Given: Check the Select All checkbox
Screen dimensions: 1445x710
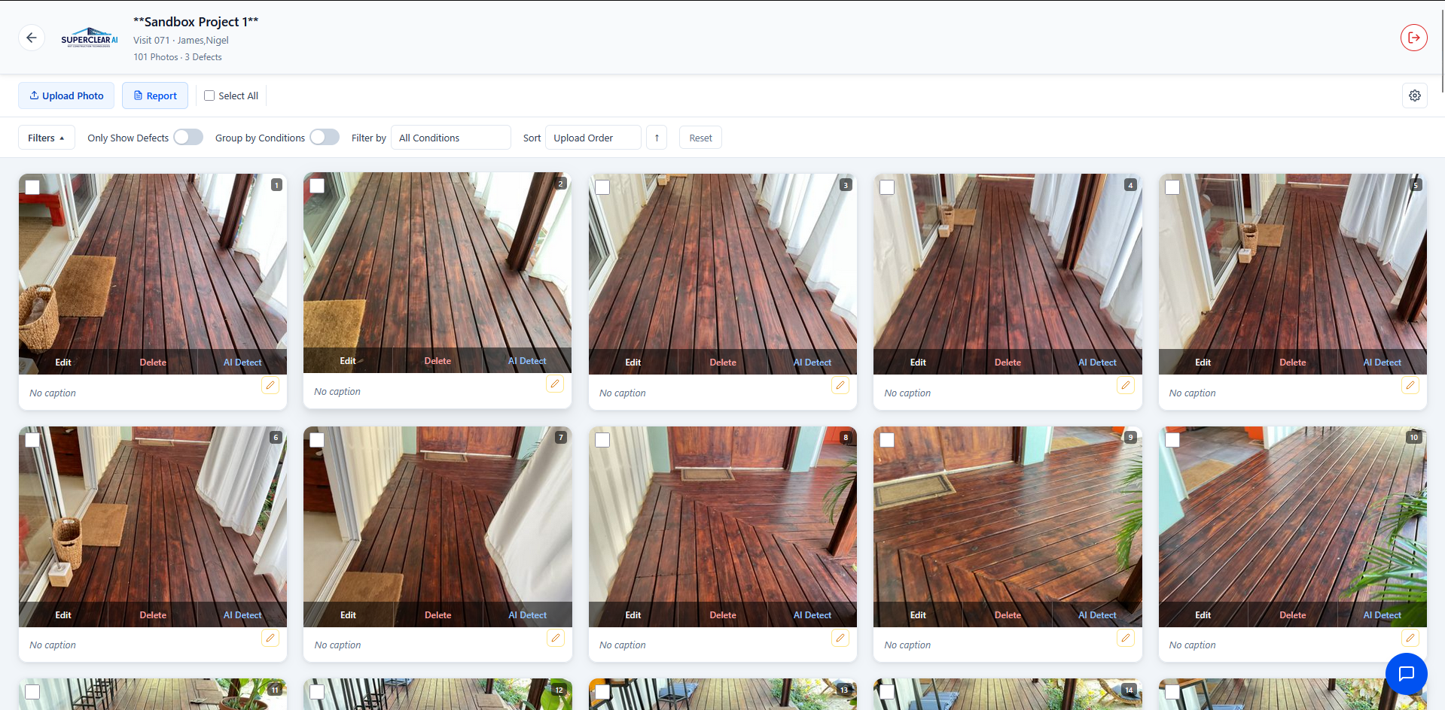Looking at the screenshot, I should 209,96.
